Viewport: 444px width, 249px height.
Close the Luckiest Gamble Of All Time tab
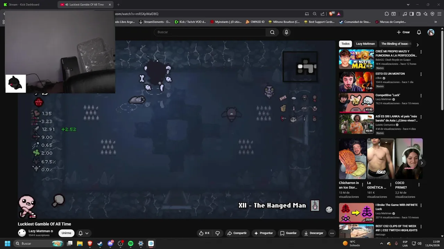point(110,4)
